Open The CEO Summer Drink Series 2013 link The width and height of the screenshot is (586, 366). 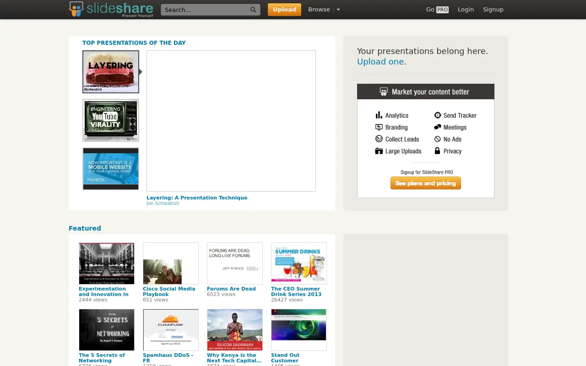click(x=296, y=292)
